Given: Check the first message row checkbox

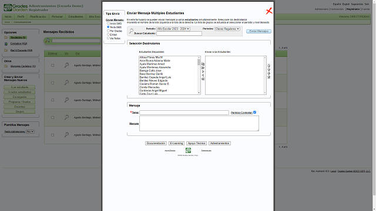Looking at the screenshot, I should click(52, 65).
